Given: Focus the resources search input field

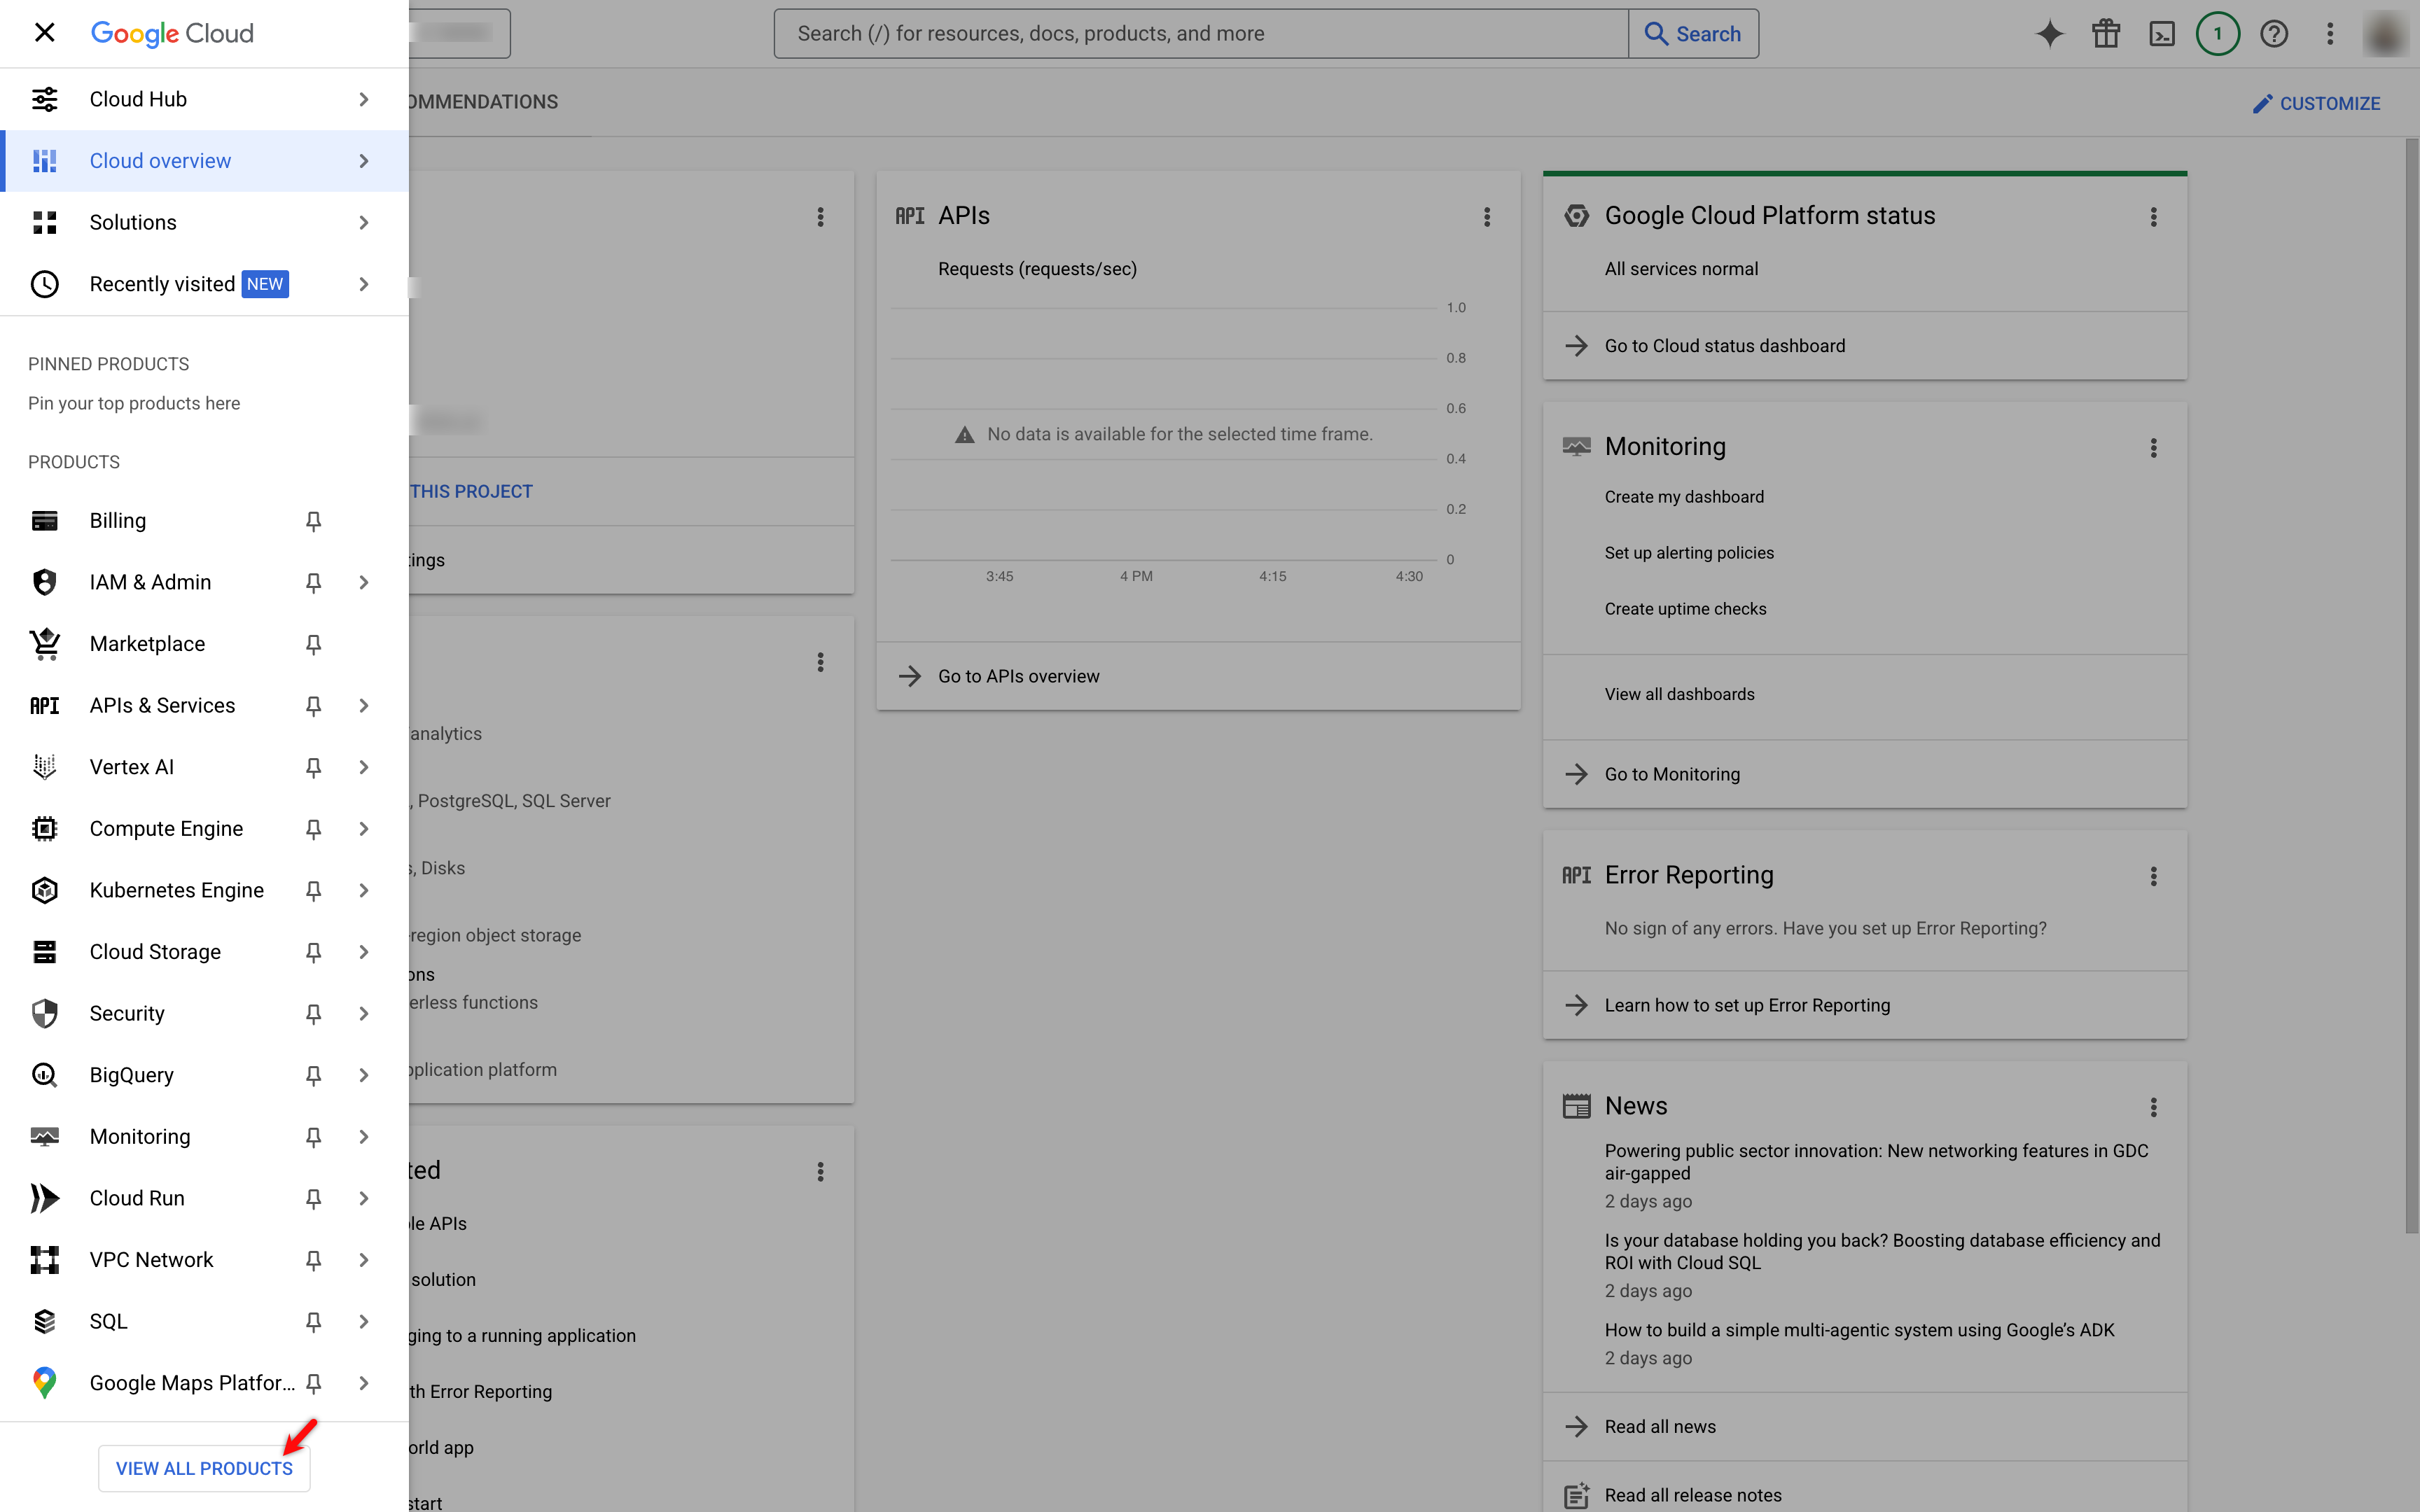Looking at the screenshot, I should pyautogui.click(x=1200, y=34).
